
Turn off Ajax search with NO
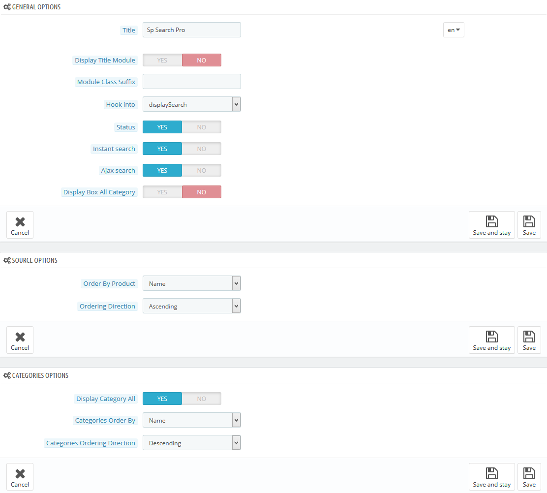tap(202, 170)
